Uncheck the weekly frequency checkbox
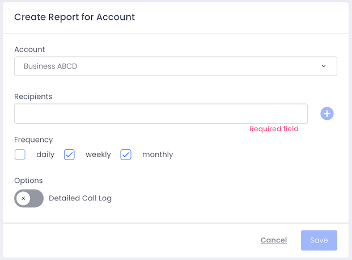The image size is (352, 260). click(69, 154)
